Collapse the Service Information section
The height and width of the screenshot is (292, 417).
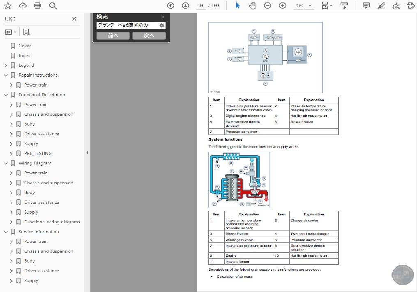6,232
